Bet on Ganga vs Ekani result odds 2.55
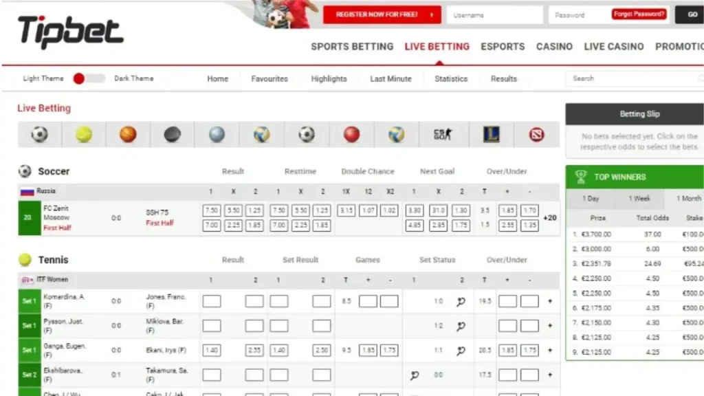Screen dimensions: 704x396 (254, 350)
